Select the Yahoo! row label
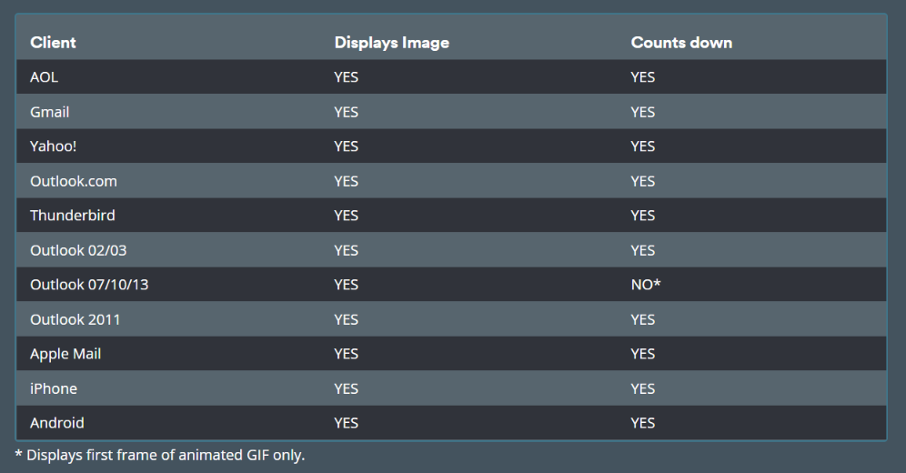Viewport: 906px width, 473px height. (x=53, y=146)
